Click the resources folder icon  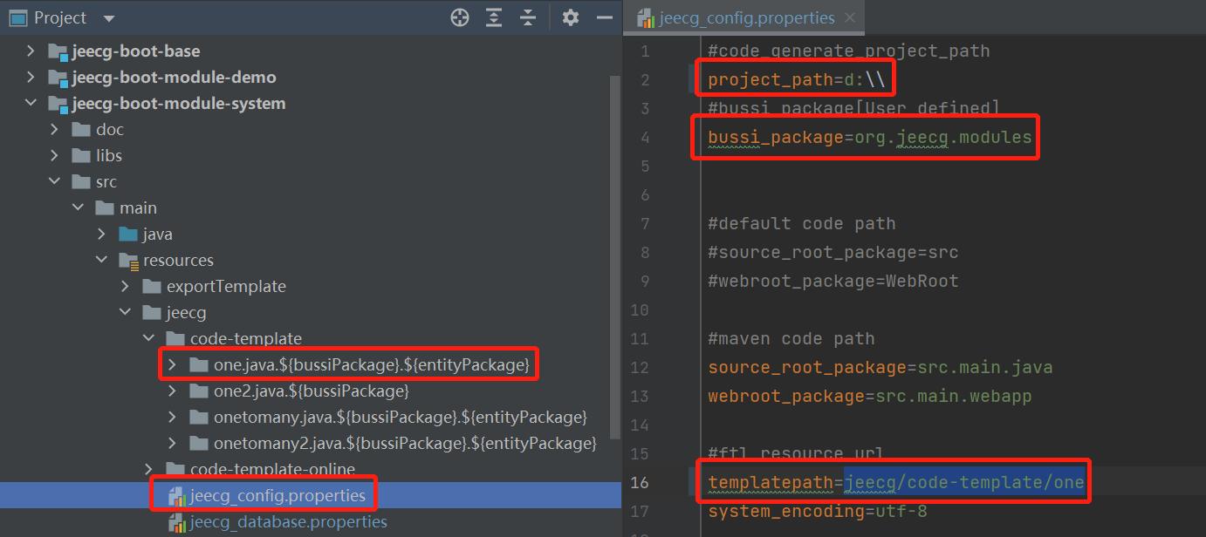(128, 261)
